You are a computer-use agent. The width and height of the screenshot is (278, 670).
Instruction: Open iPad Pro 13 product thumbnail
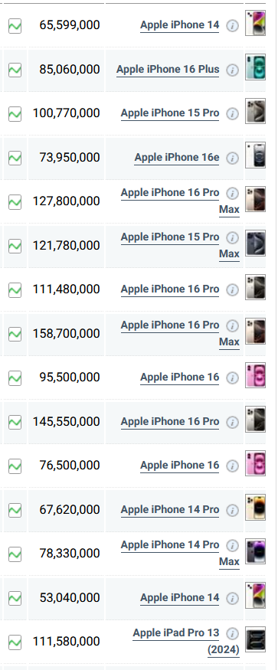(255, 639)
